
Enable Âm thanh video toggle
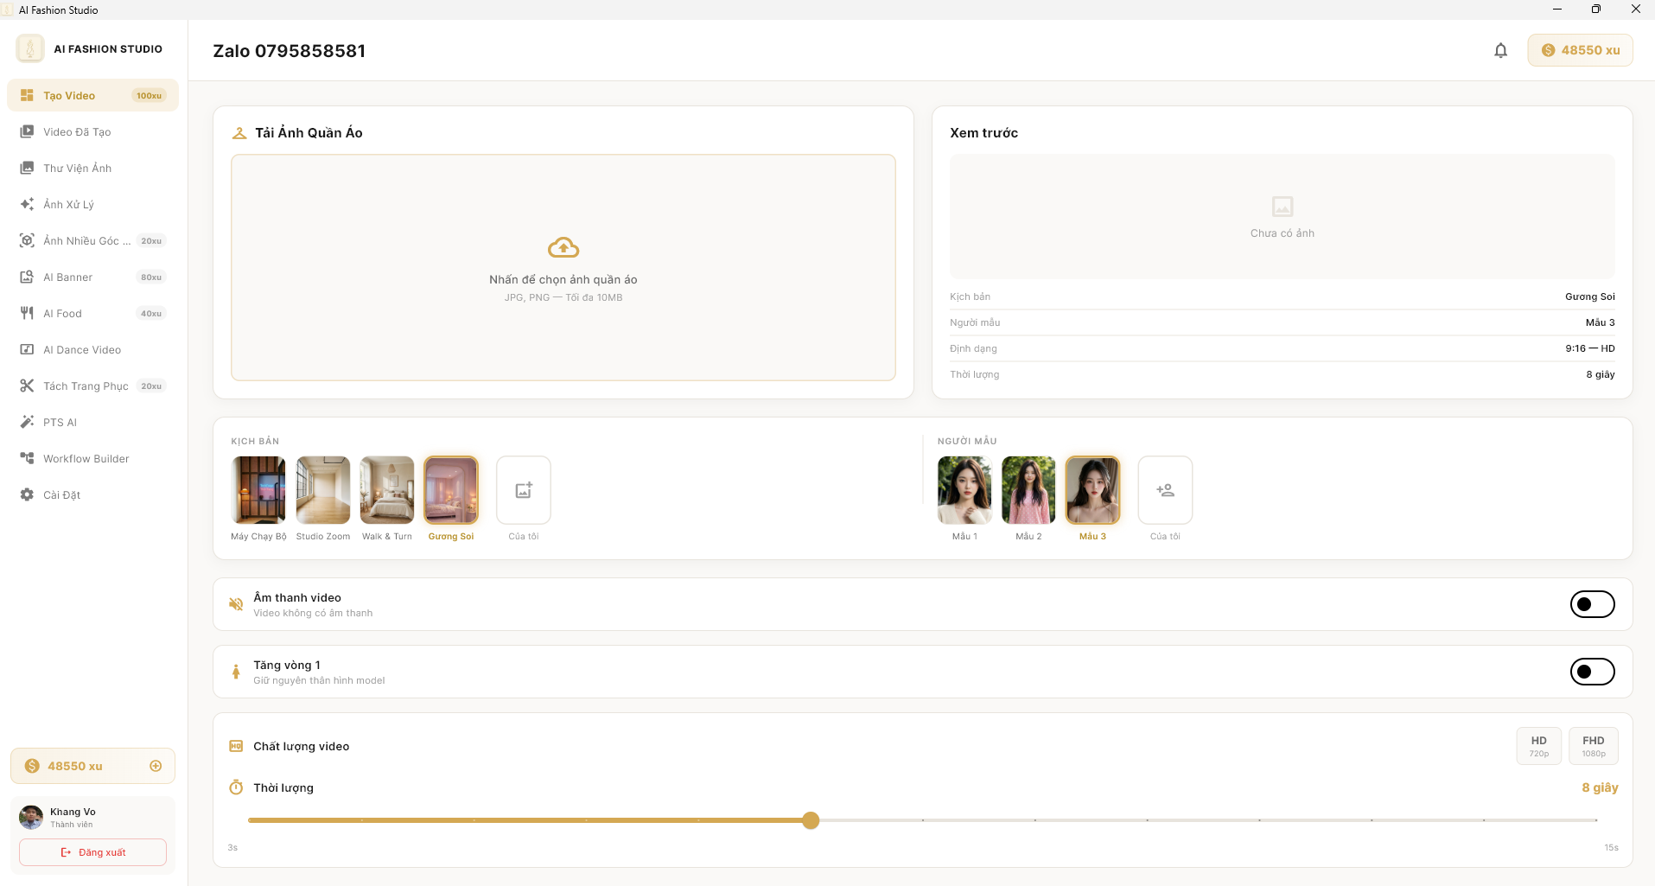coord(1592,604)
